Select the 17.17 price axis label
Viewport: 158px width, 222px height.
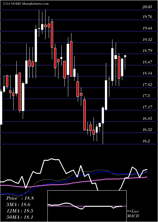point(147,107)
